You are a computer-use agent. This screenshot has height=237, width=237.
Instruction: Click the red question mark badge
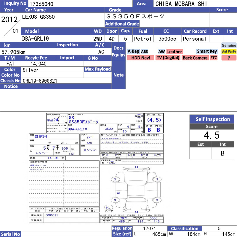229,58
